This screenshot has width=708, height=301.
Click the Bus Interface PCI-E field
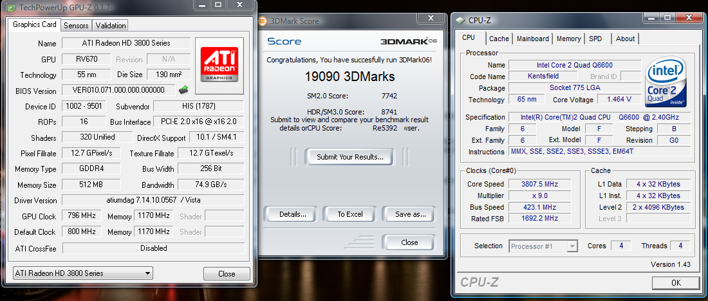coord(199,122)
